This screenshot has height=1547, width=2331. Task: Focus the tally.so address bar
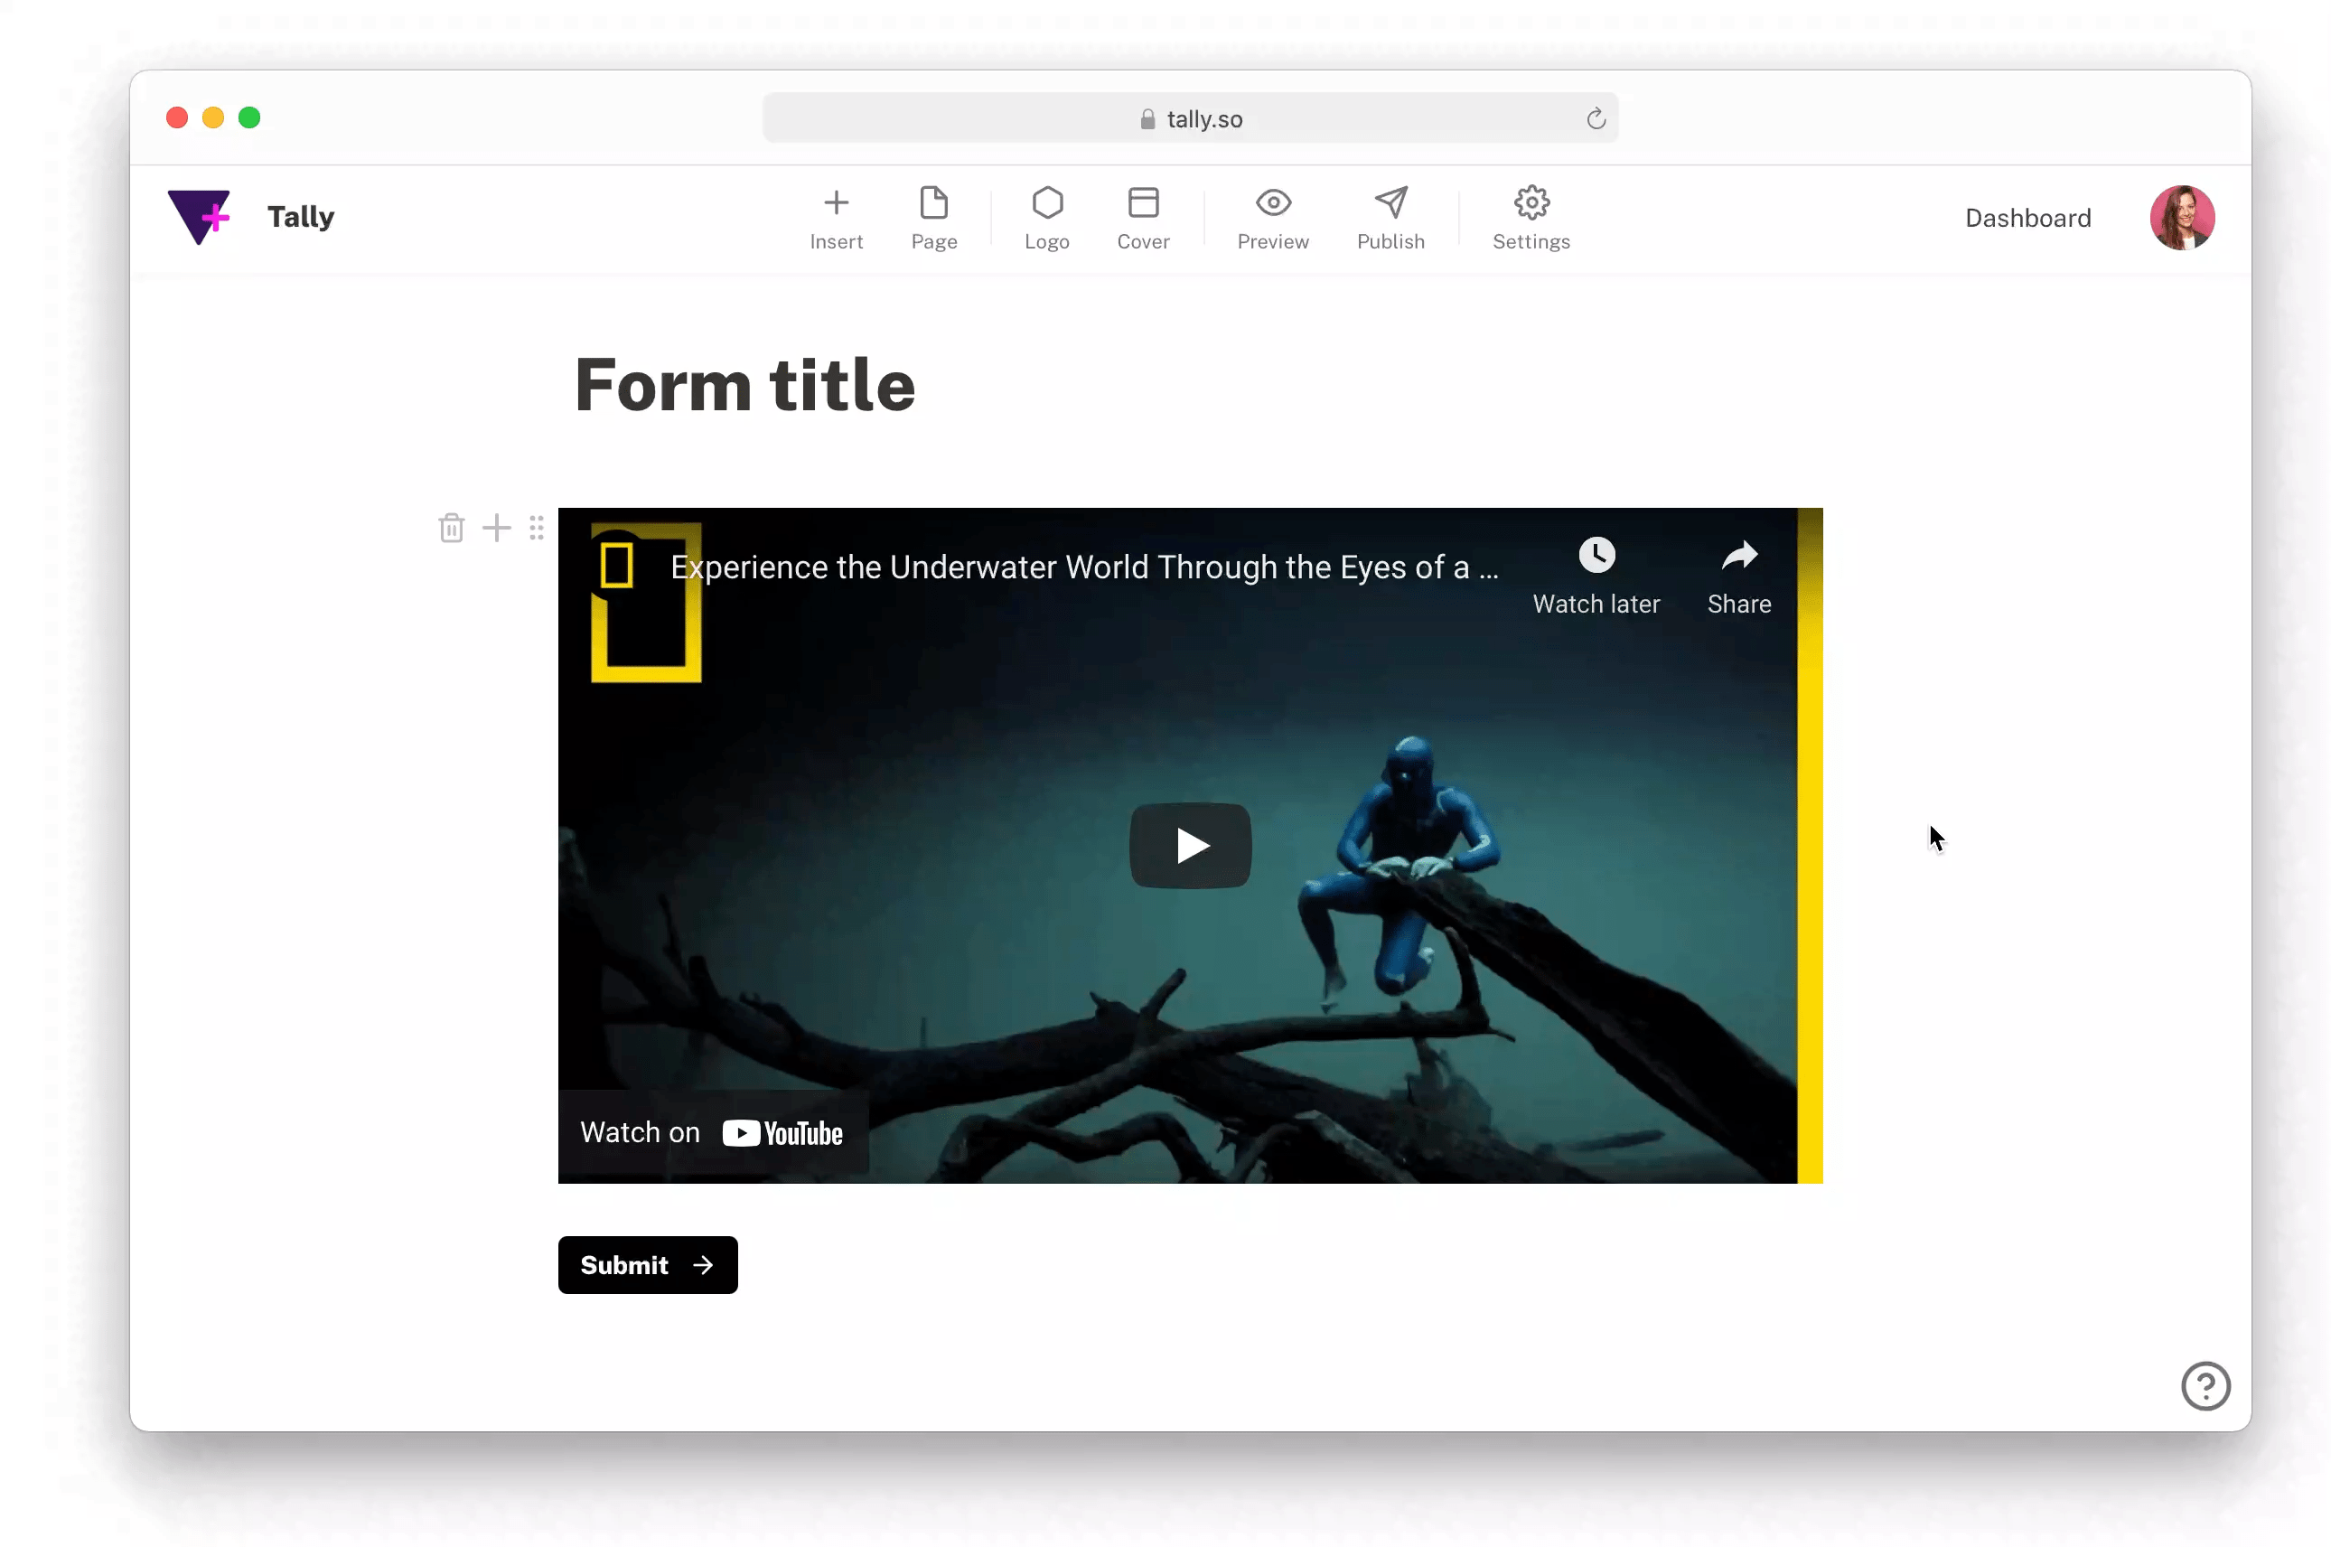1190,118
